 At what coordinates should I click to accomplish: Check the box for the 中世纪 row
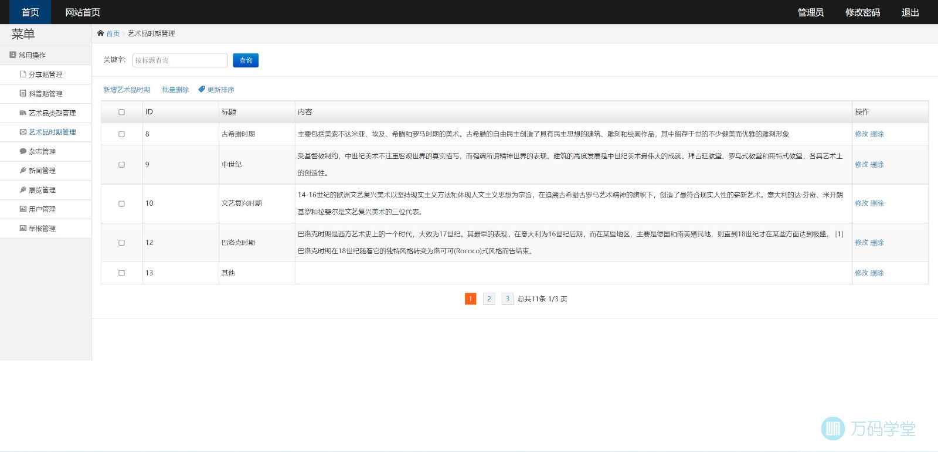[121, 165]
